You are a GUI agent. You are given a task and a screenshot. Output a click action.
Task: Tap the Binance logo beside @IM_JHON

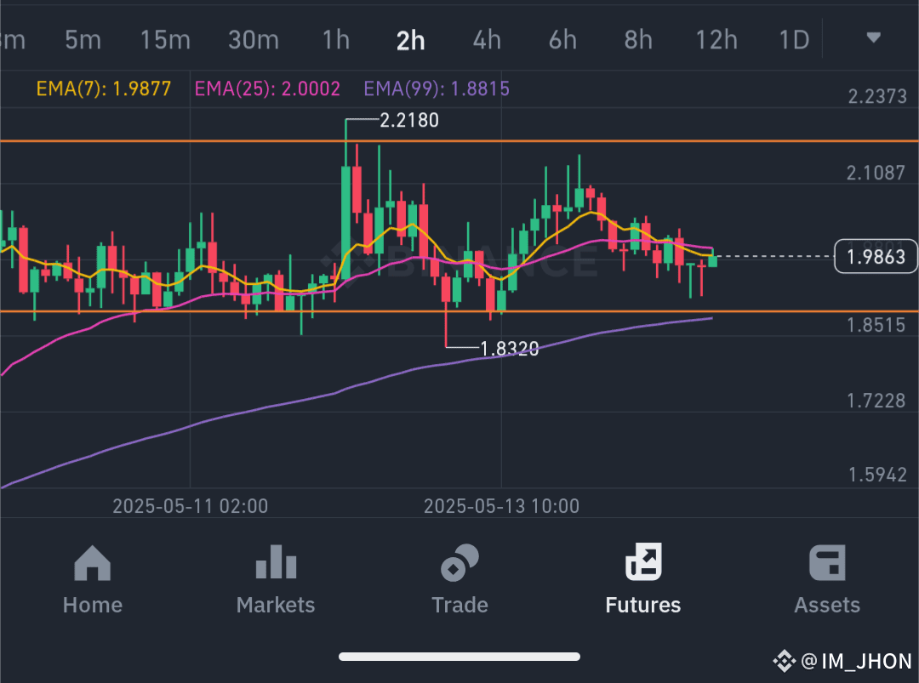click(785, 662)
